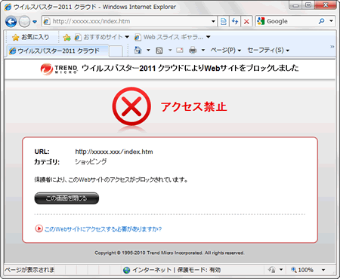Viewport: 340px width, 279px height.
Task: Expand the Home button dropdown arrow
Action: pyautogui.click(x=148, y=51)
